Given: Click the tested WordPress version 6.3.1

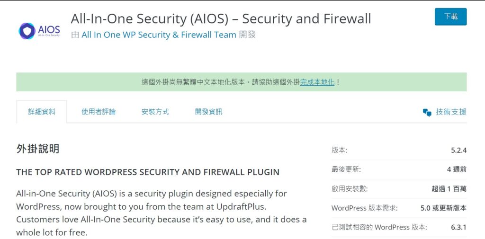Looking at the screenshot, I should [458, 227].
